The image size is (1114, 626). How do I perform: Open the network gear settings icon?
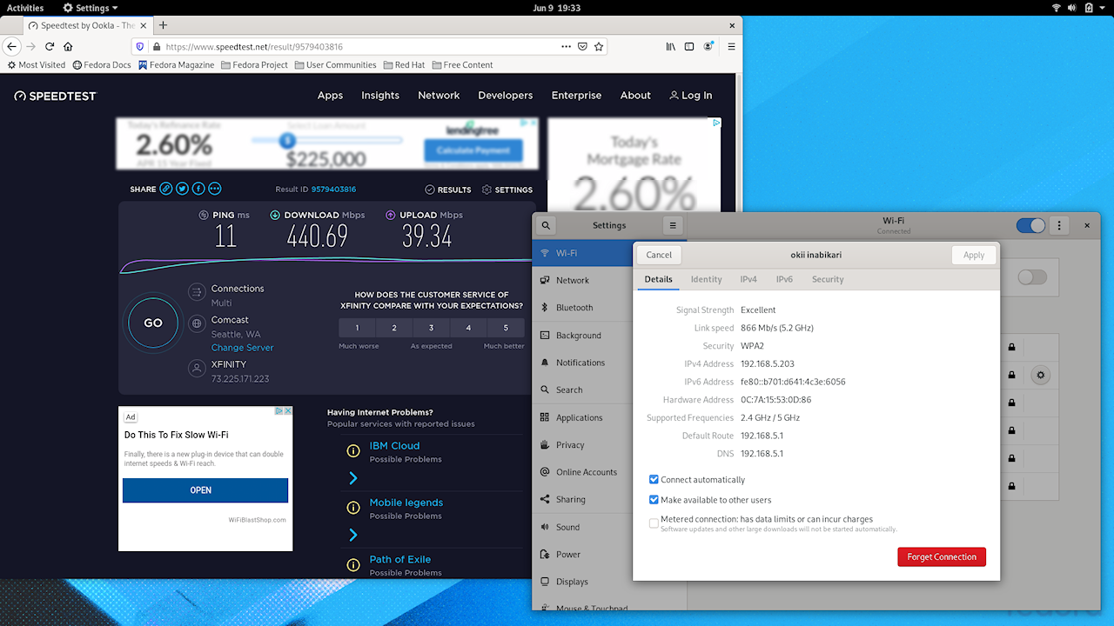[x=1041, y=375]
